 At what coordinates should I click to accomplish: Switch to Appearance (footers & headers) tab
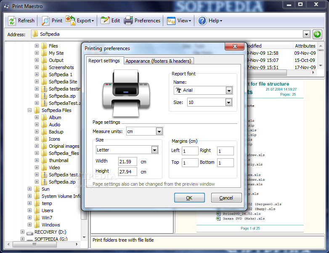point(159,61)
